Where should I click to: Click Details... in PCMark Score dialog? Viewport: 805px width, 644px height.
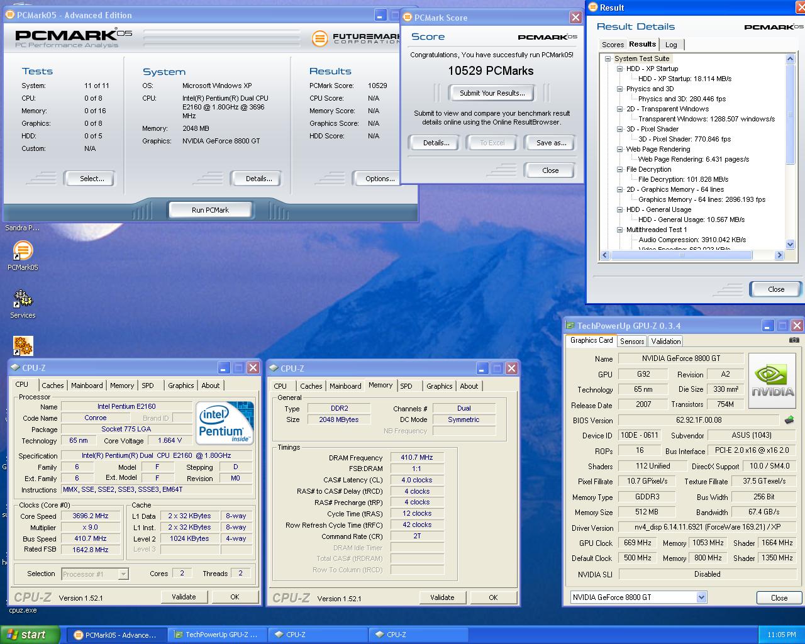[436, 143]
